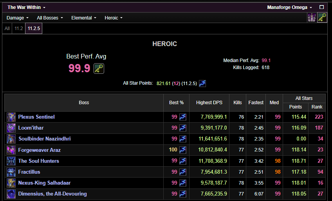Click the Median Perf. Avg 99.1 value
The image size is (332, 201).
point(266,60)
